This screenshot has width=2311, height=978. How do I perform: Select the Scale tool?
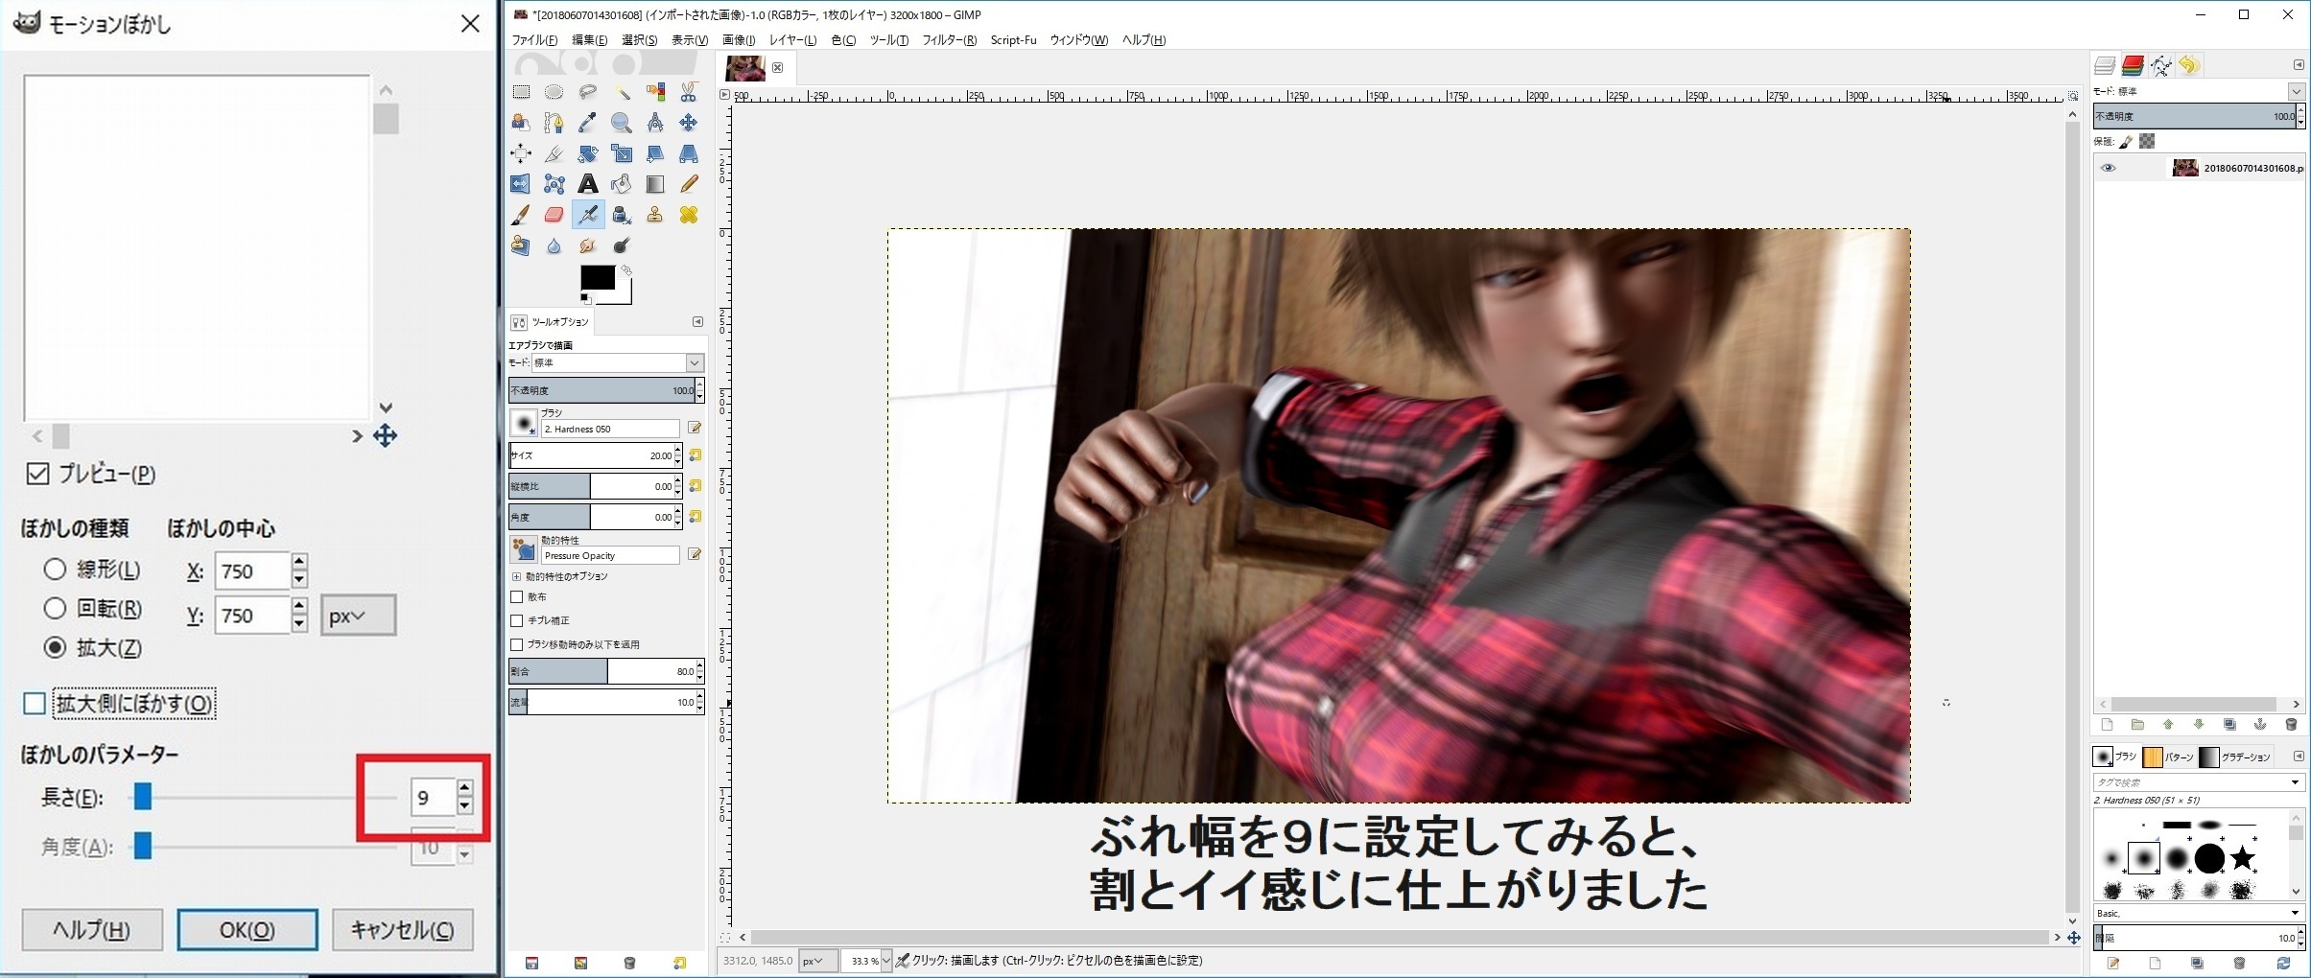622,153
